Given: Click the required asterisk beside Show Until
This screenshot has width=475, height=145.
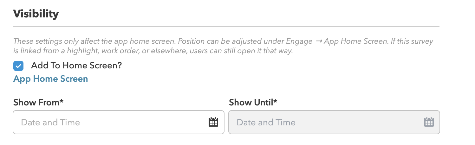Looking at the screenshot, I should coord(275,101).
